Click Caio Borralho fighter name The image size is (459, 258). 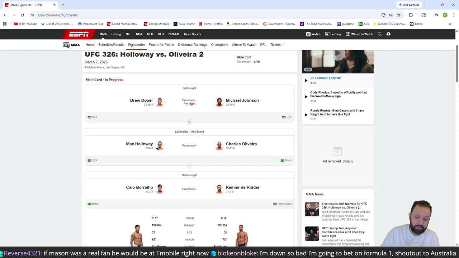139,187
